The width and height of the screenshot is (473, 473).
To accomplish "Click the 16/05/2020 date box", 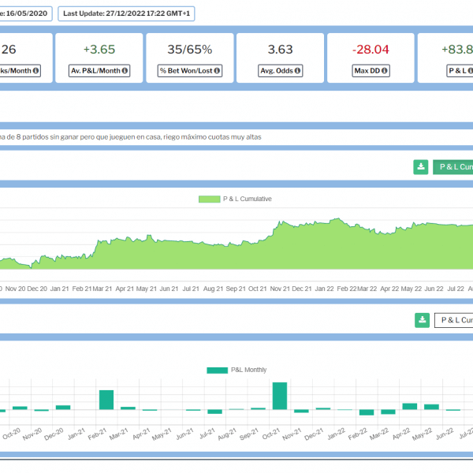I will [x=26, y=13].
